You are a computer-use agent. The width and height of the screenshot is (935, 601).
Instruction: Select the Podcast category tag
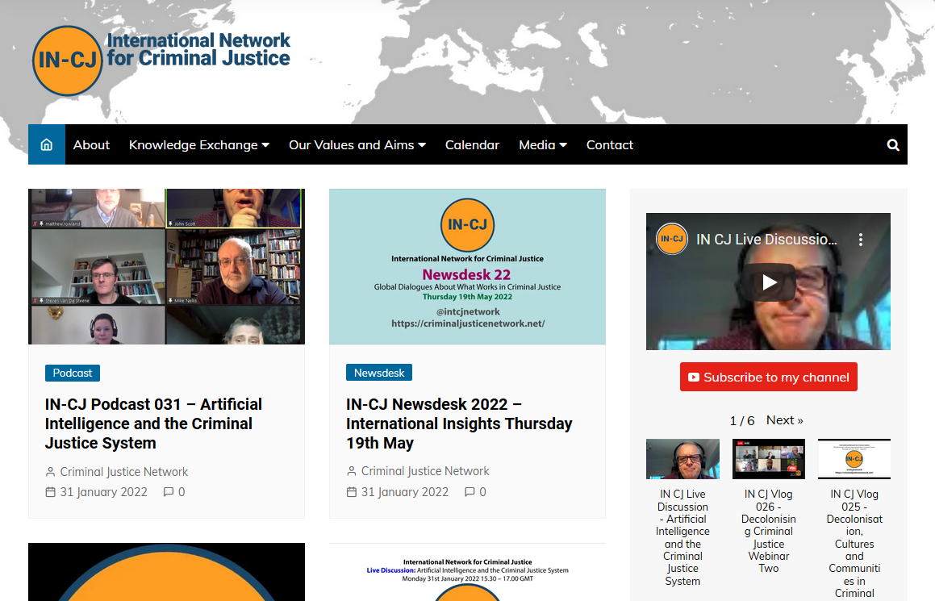(72, 374)
